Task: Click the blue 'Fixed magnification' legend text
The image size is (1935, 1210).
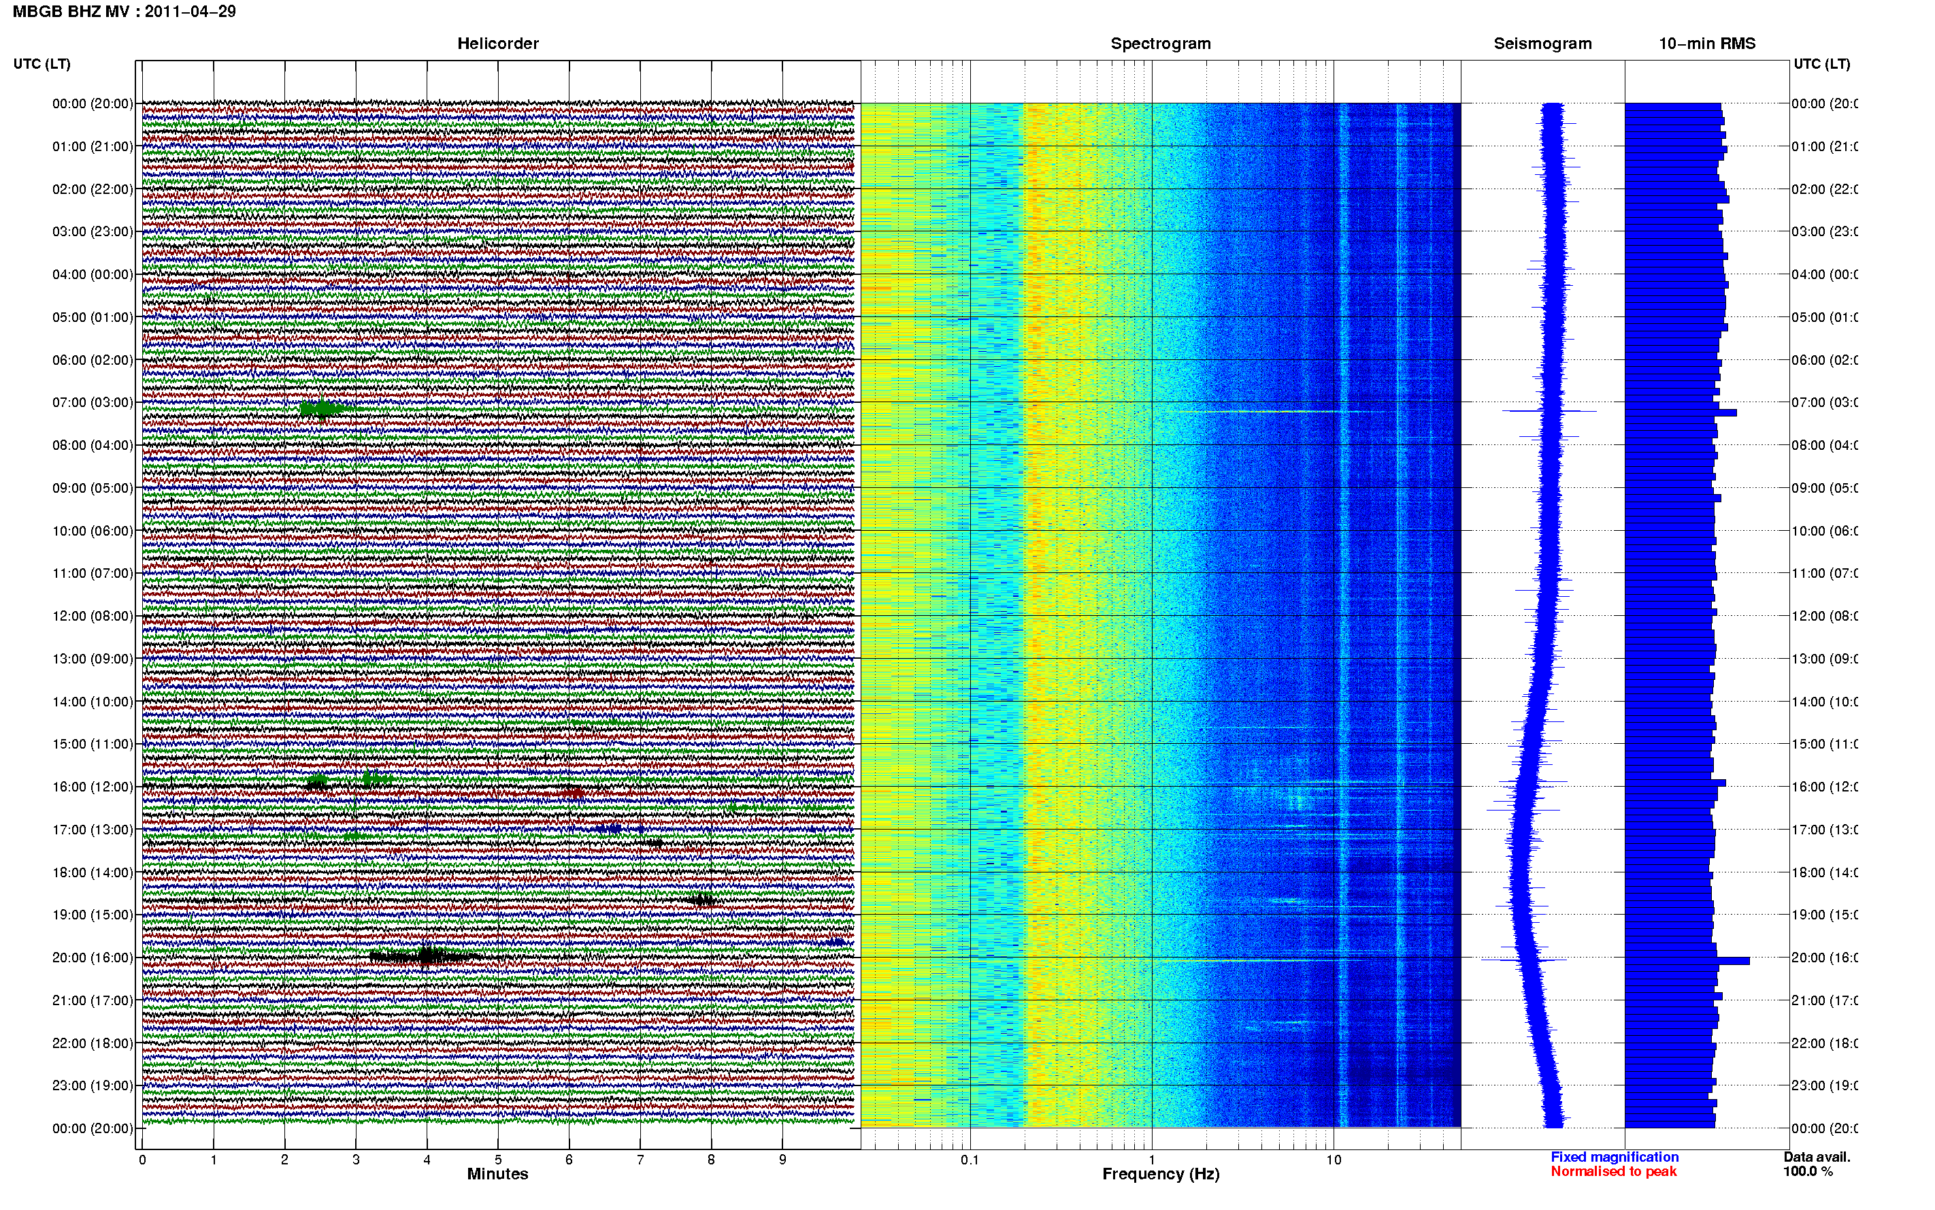Action: pyautogui.click(x=1615, y=1157)
